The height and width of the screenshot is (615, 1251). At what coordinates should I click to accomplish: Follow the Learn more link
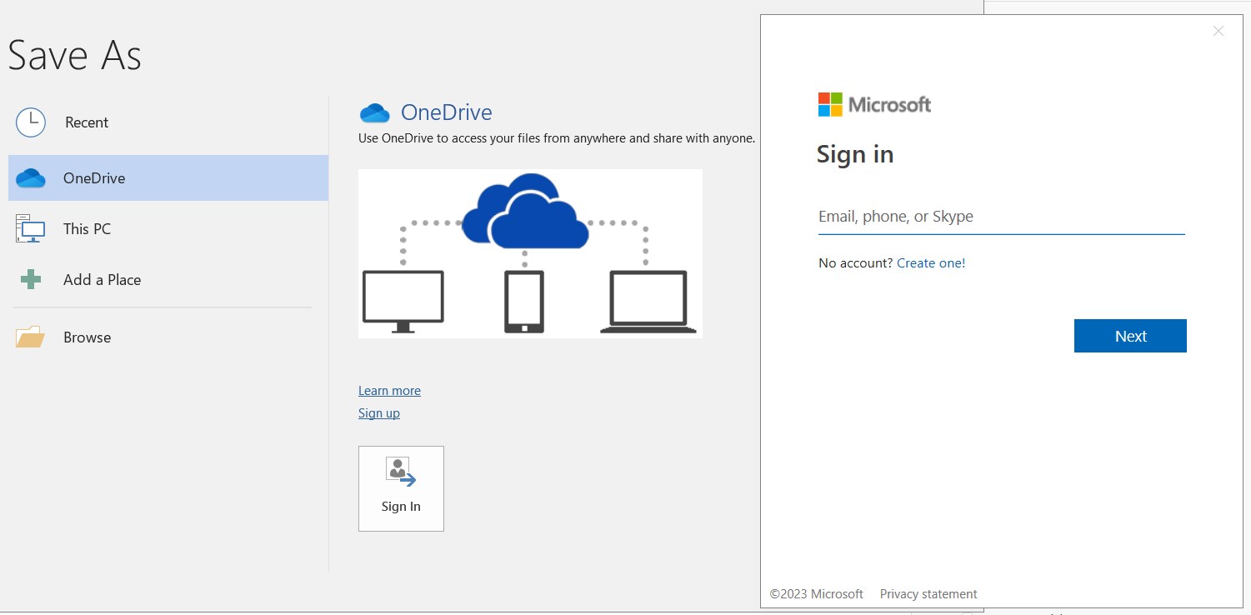click(389, 391)
